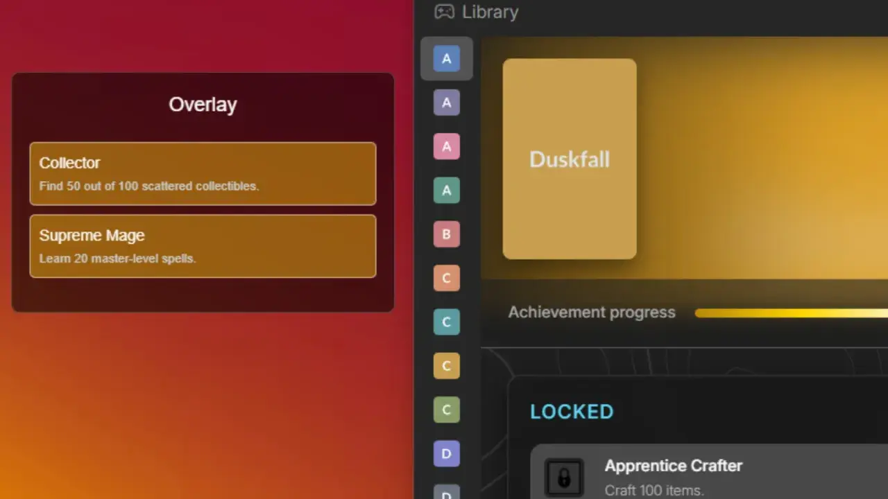Select the purple-gray A game icon
This screenshot has height=499, width=888.
tap(447, 103)
